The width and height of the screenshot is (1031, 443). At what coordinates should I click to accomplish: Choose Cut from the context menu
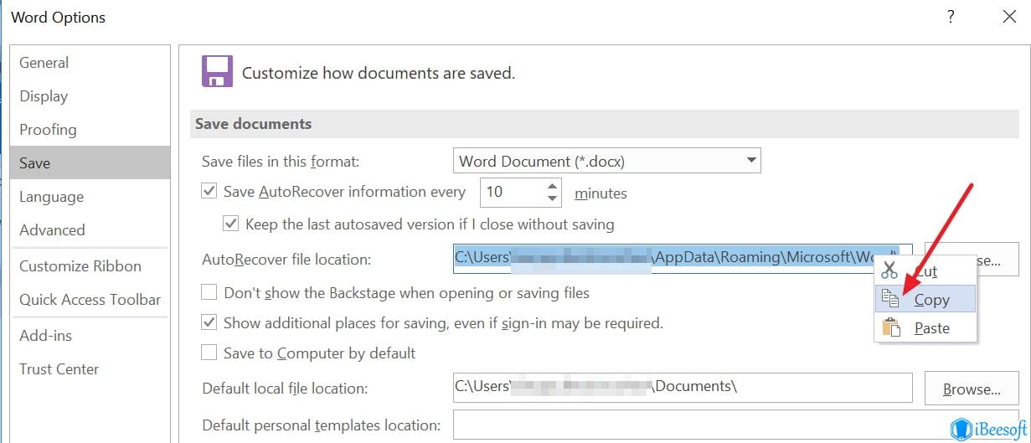[925, 270]
